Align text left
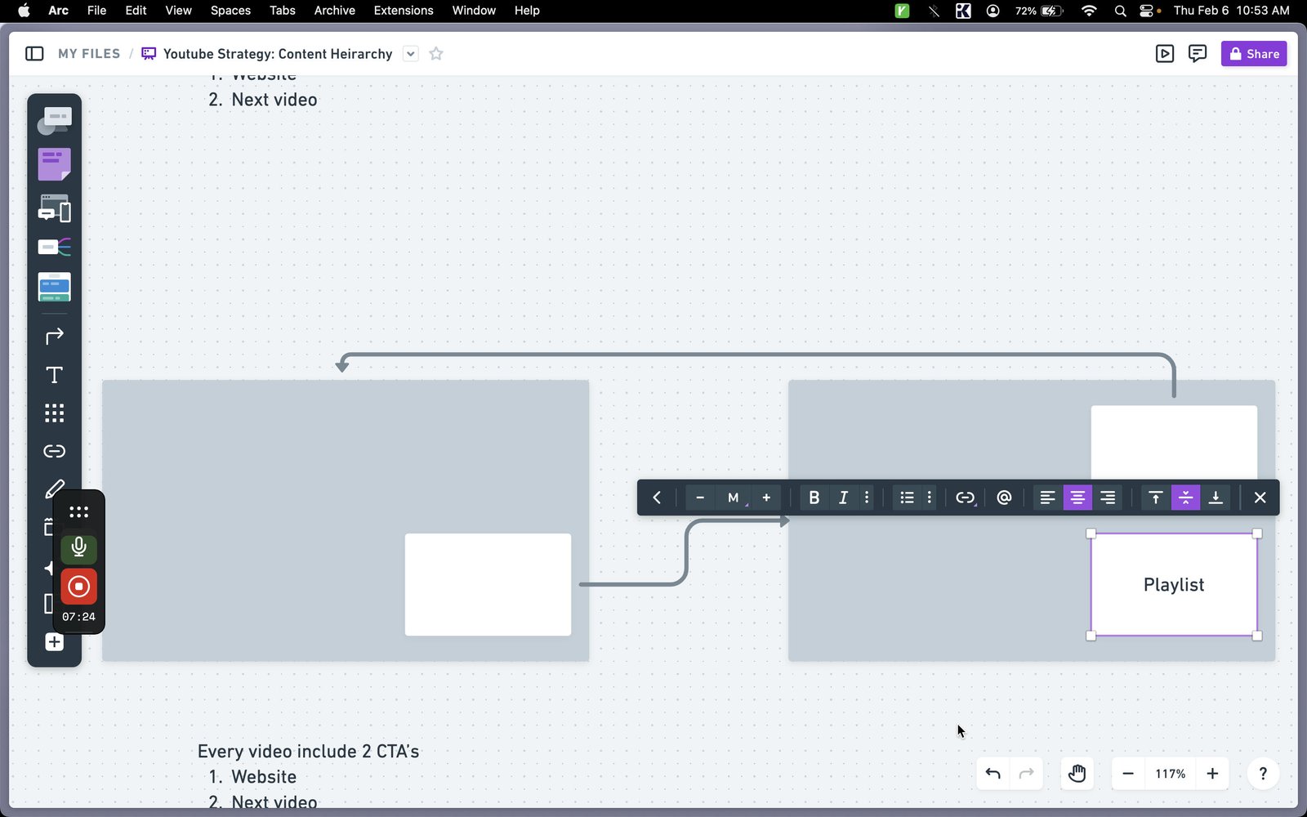The width and height of the screenshot is (1307, 817). coord(1047,498)
